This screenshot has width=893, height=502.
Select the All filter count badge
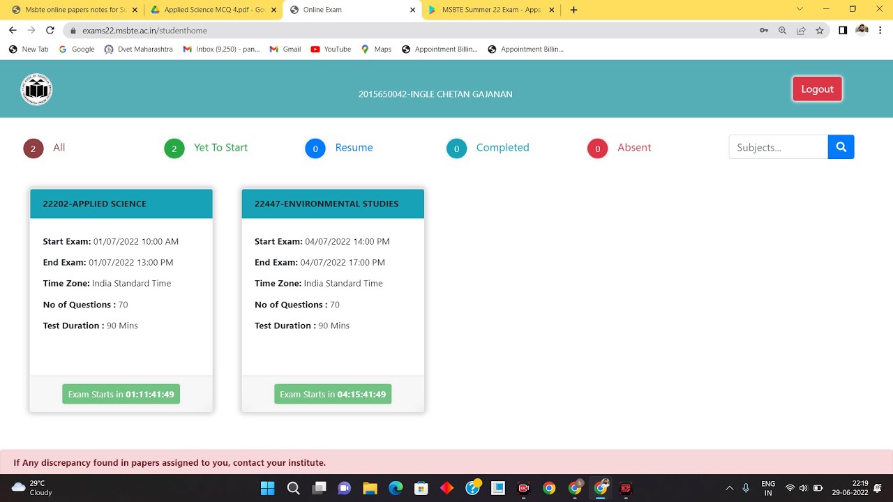tap(33, 149)
